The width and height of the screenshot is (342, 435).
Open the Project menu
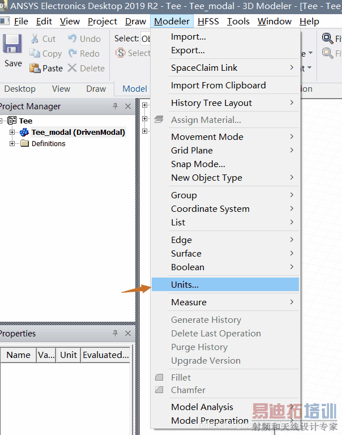coord(102,22)
